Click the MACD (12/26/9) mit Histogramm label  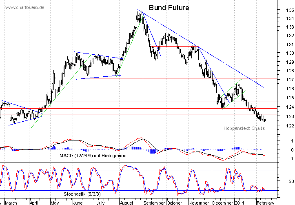click(x=93, y=156)
